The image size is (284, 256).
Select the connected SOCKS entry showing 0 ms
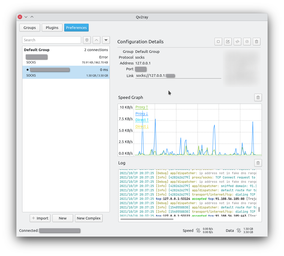click(66, 72)
